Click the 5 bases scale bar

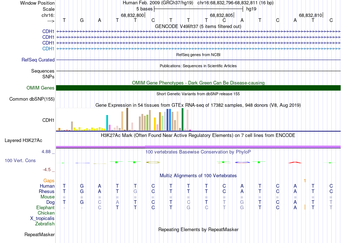198,9
